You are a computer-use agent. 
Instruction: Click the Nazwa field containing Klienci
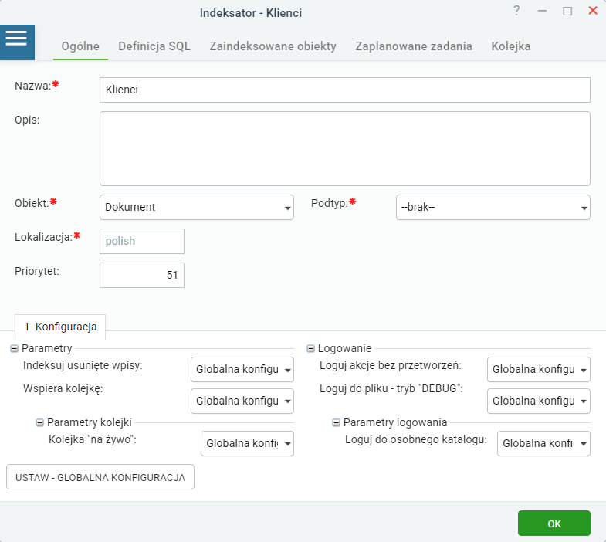pyautogui.click(x=345, y=90)
